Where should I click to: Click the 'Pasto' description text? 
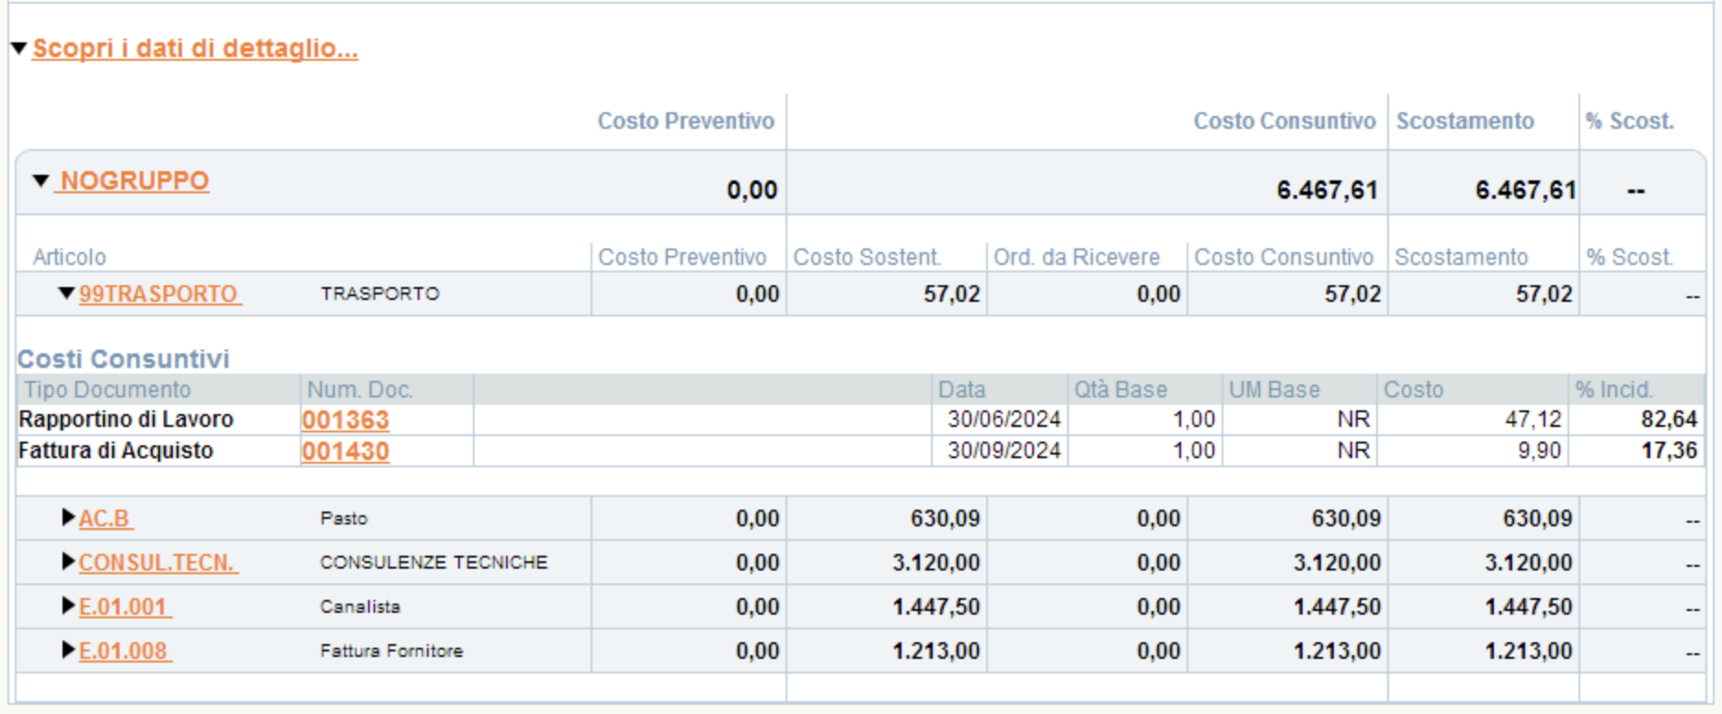[x=344, y=518]
